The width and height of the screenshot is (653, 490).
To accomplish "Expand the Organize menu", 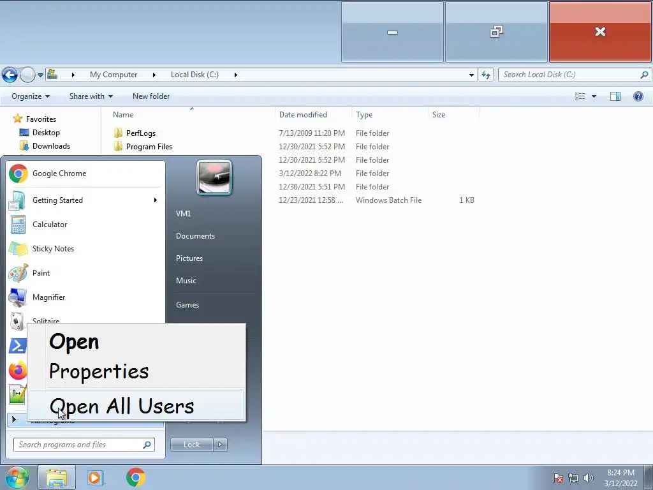I will [31, 96].
